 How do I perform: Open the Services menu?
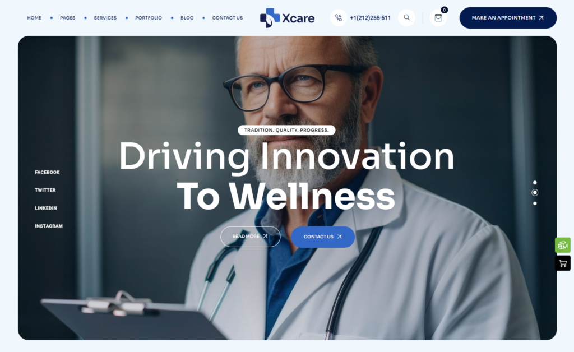pyautogui.click(x=105, y=18)
